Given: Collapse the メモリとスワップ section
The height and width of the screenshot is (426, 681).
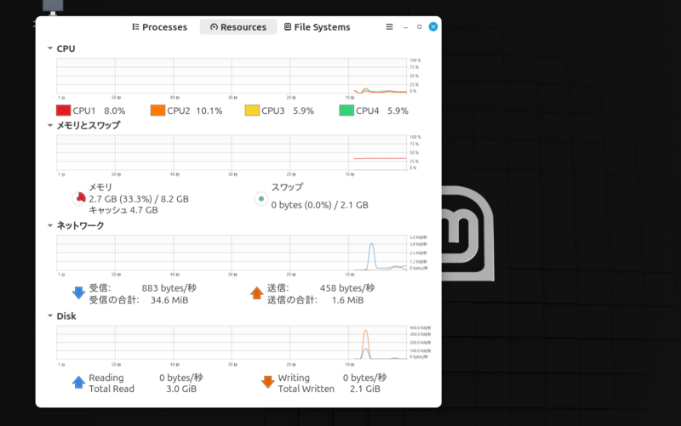Looking at the screenshot, I should click(50, 126).
